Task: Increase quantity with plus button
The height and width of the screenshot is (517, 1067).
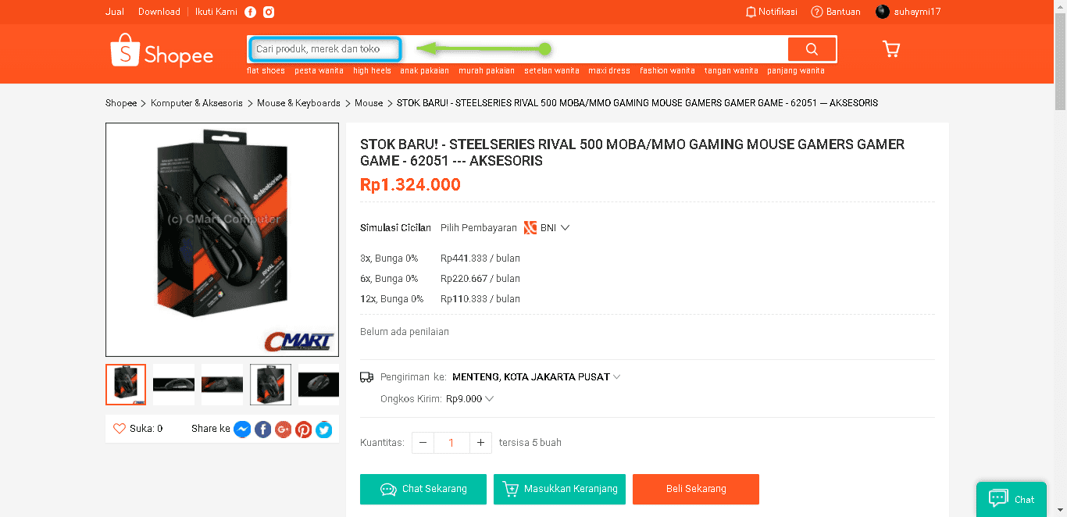Action: point(480,443)
